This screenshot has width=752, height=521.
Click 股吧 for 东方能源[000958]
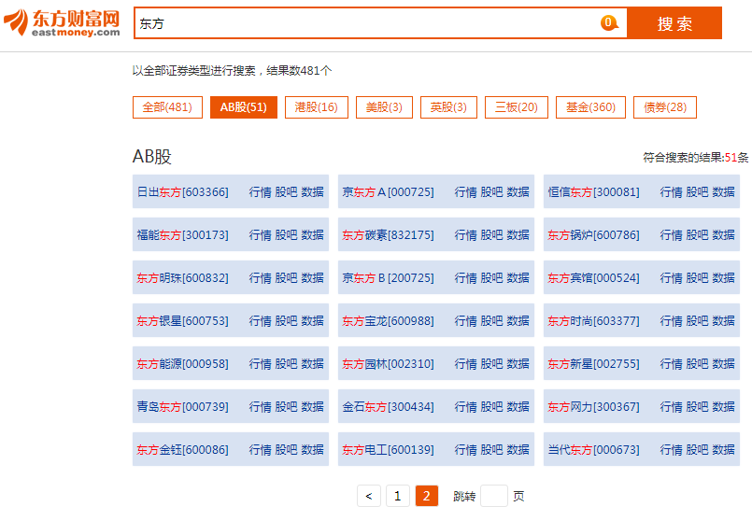(287, 364)
